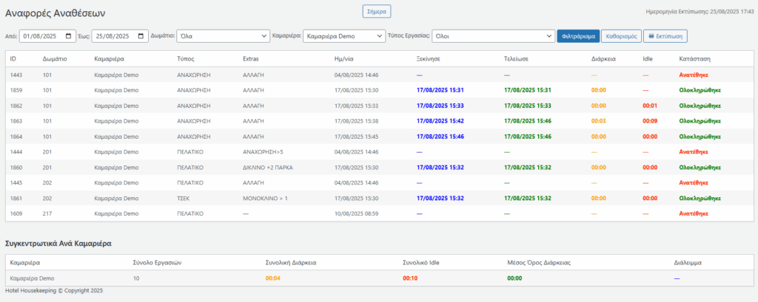Viewport: 758px width, 302px height.
Task: Click the Καθαρισμός clear button
Action: click(621, 36)
